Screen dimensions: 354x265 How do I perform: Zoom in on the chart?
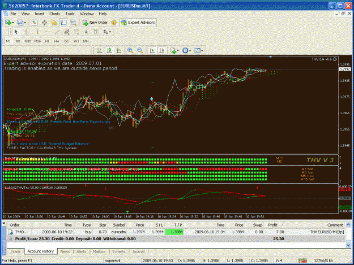tap(130, 50)
